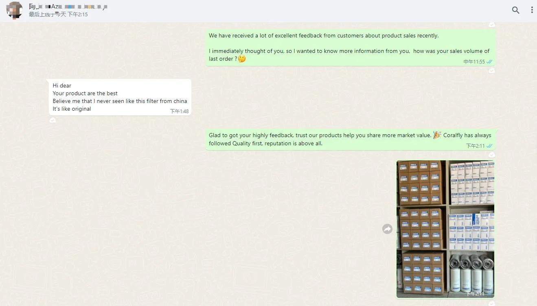Click reaction icon below 'Hi dear' message
This screenshot has width=537, height=306.
tap(53, 120)
